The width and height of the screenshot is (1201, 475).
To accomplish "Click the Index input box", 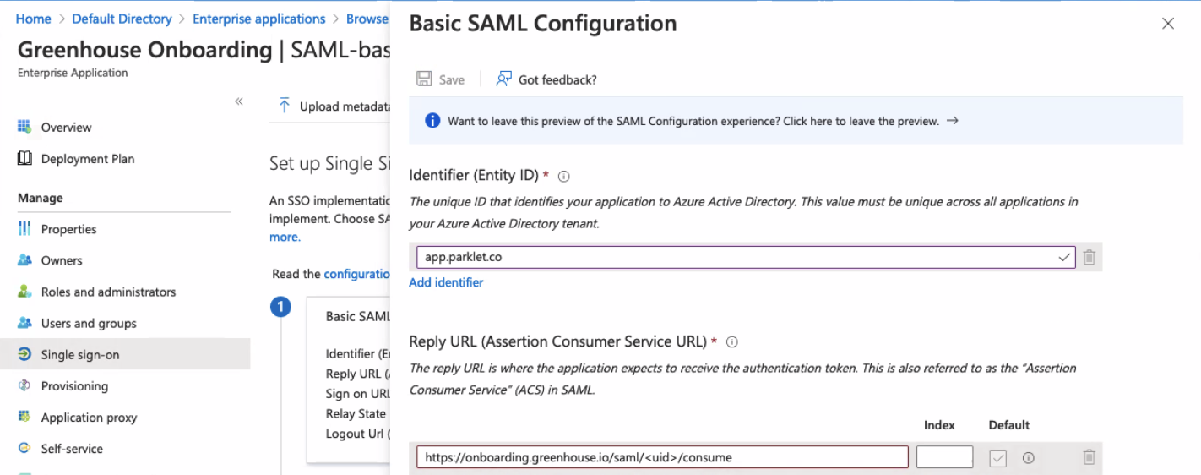I will click(944, 457).
